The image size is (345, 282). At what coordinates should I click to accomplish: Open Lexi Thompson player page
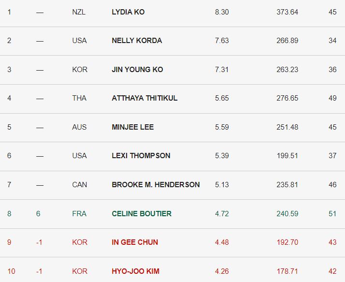141,156
